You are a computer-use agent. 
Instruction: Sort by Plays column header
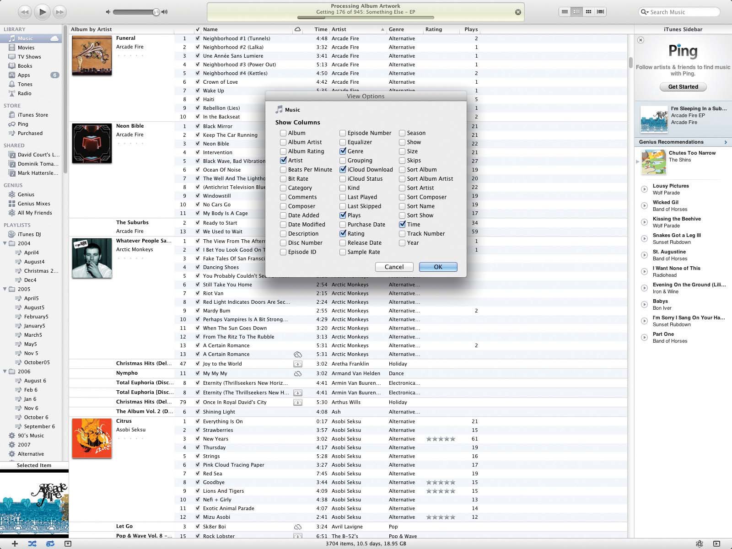470,29
